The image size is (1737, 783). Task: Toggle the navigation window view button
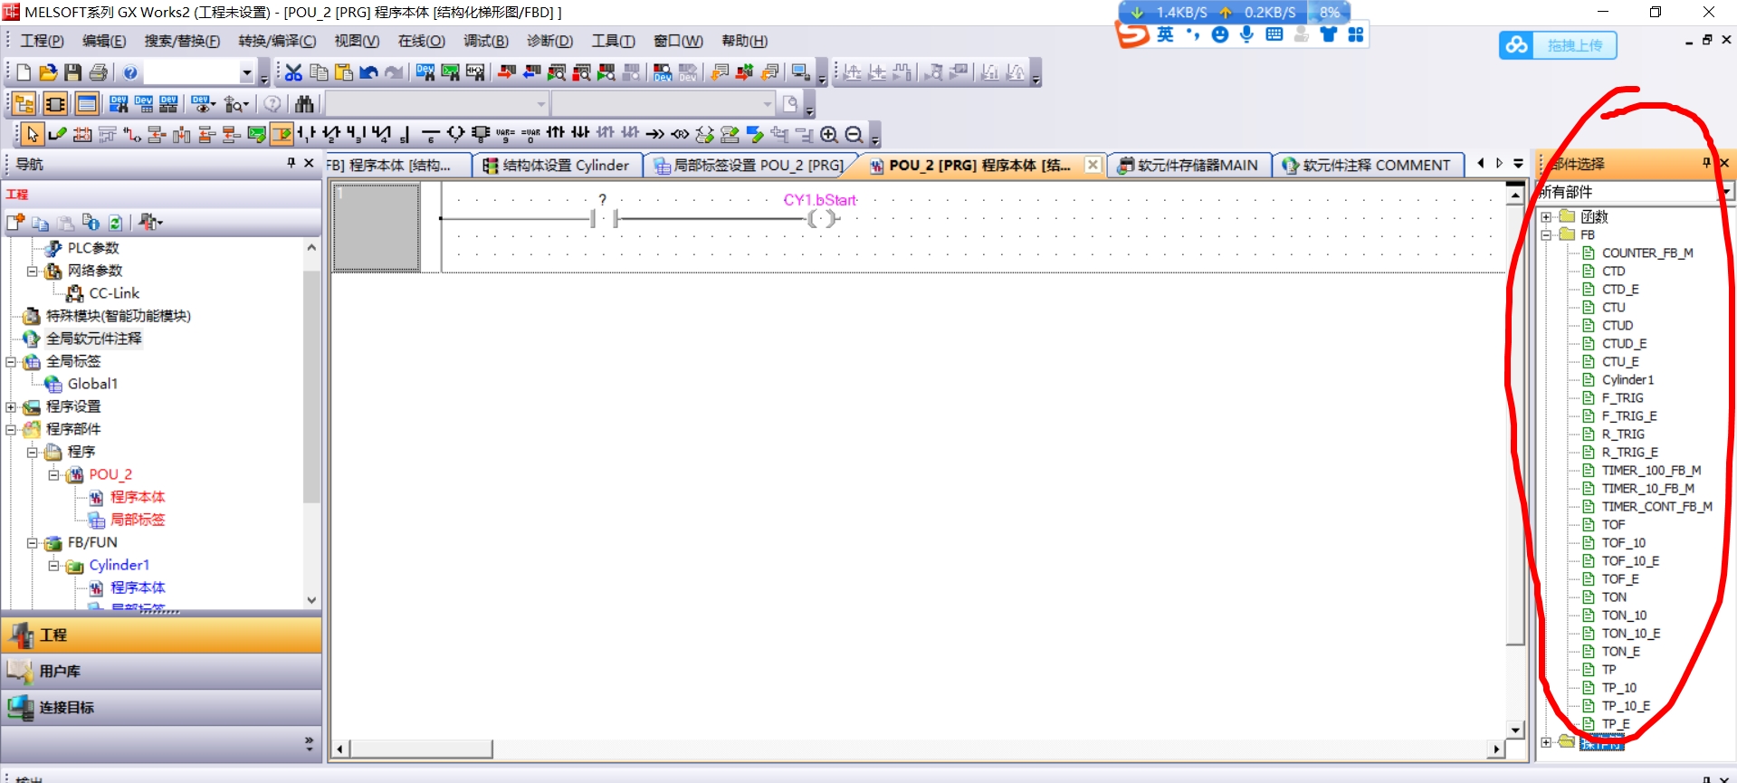point(24,104)
